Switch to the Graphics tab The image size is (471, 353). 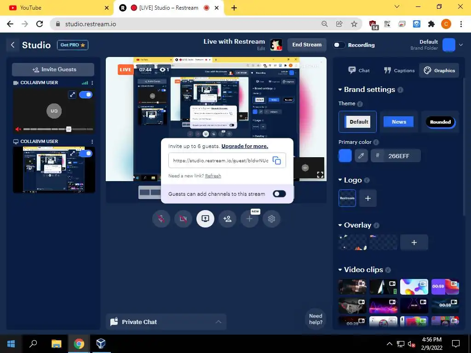[x=439, y=70]
